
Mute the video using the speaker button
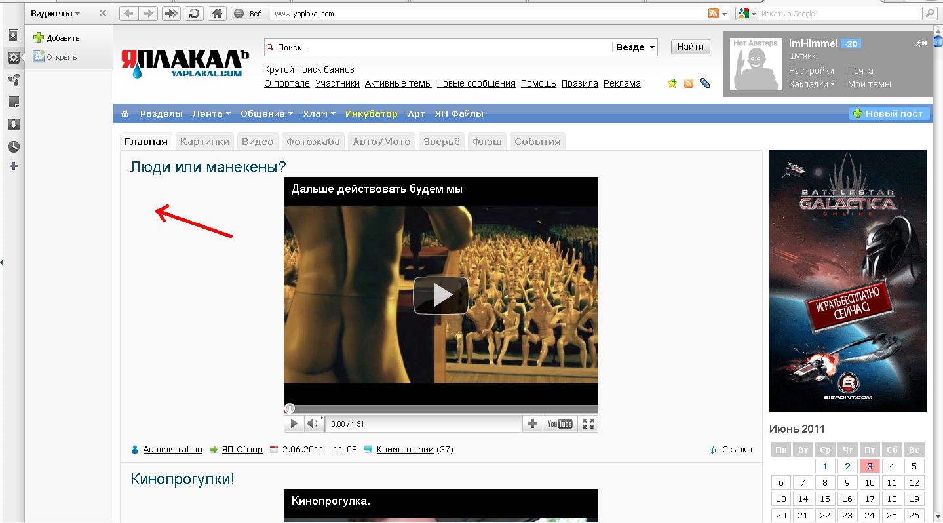313,424
